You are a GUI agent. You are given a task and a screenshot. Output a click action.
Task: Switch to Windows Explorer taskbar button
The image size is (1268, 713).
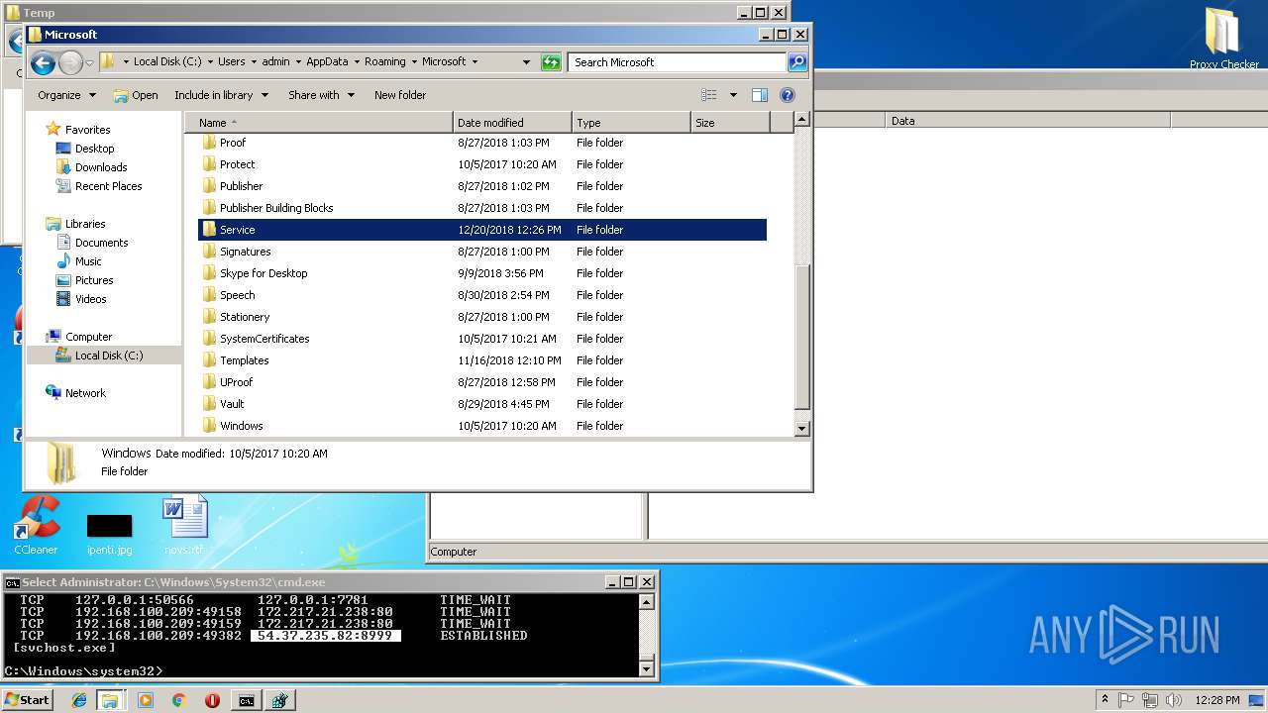[x=110, y=700]
